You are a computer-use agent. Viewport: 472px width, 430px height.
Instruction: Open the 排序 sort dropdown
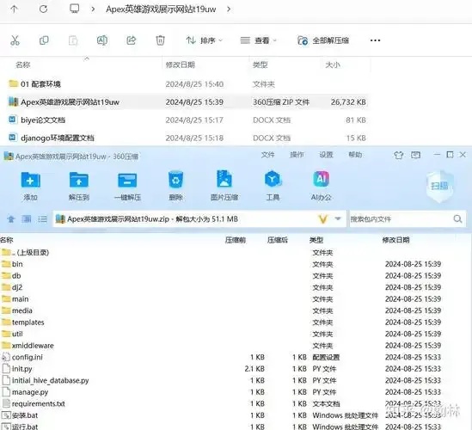coord(204,40)
